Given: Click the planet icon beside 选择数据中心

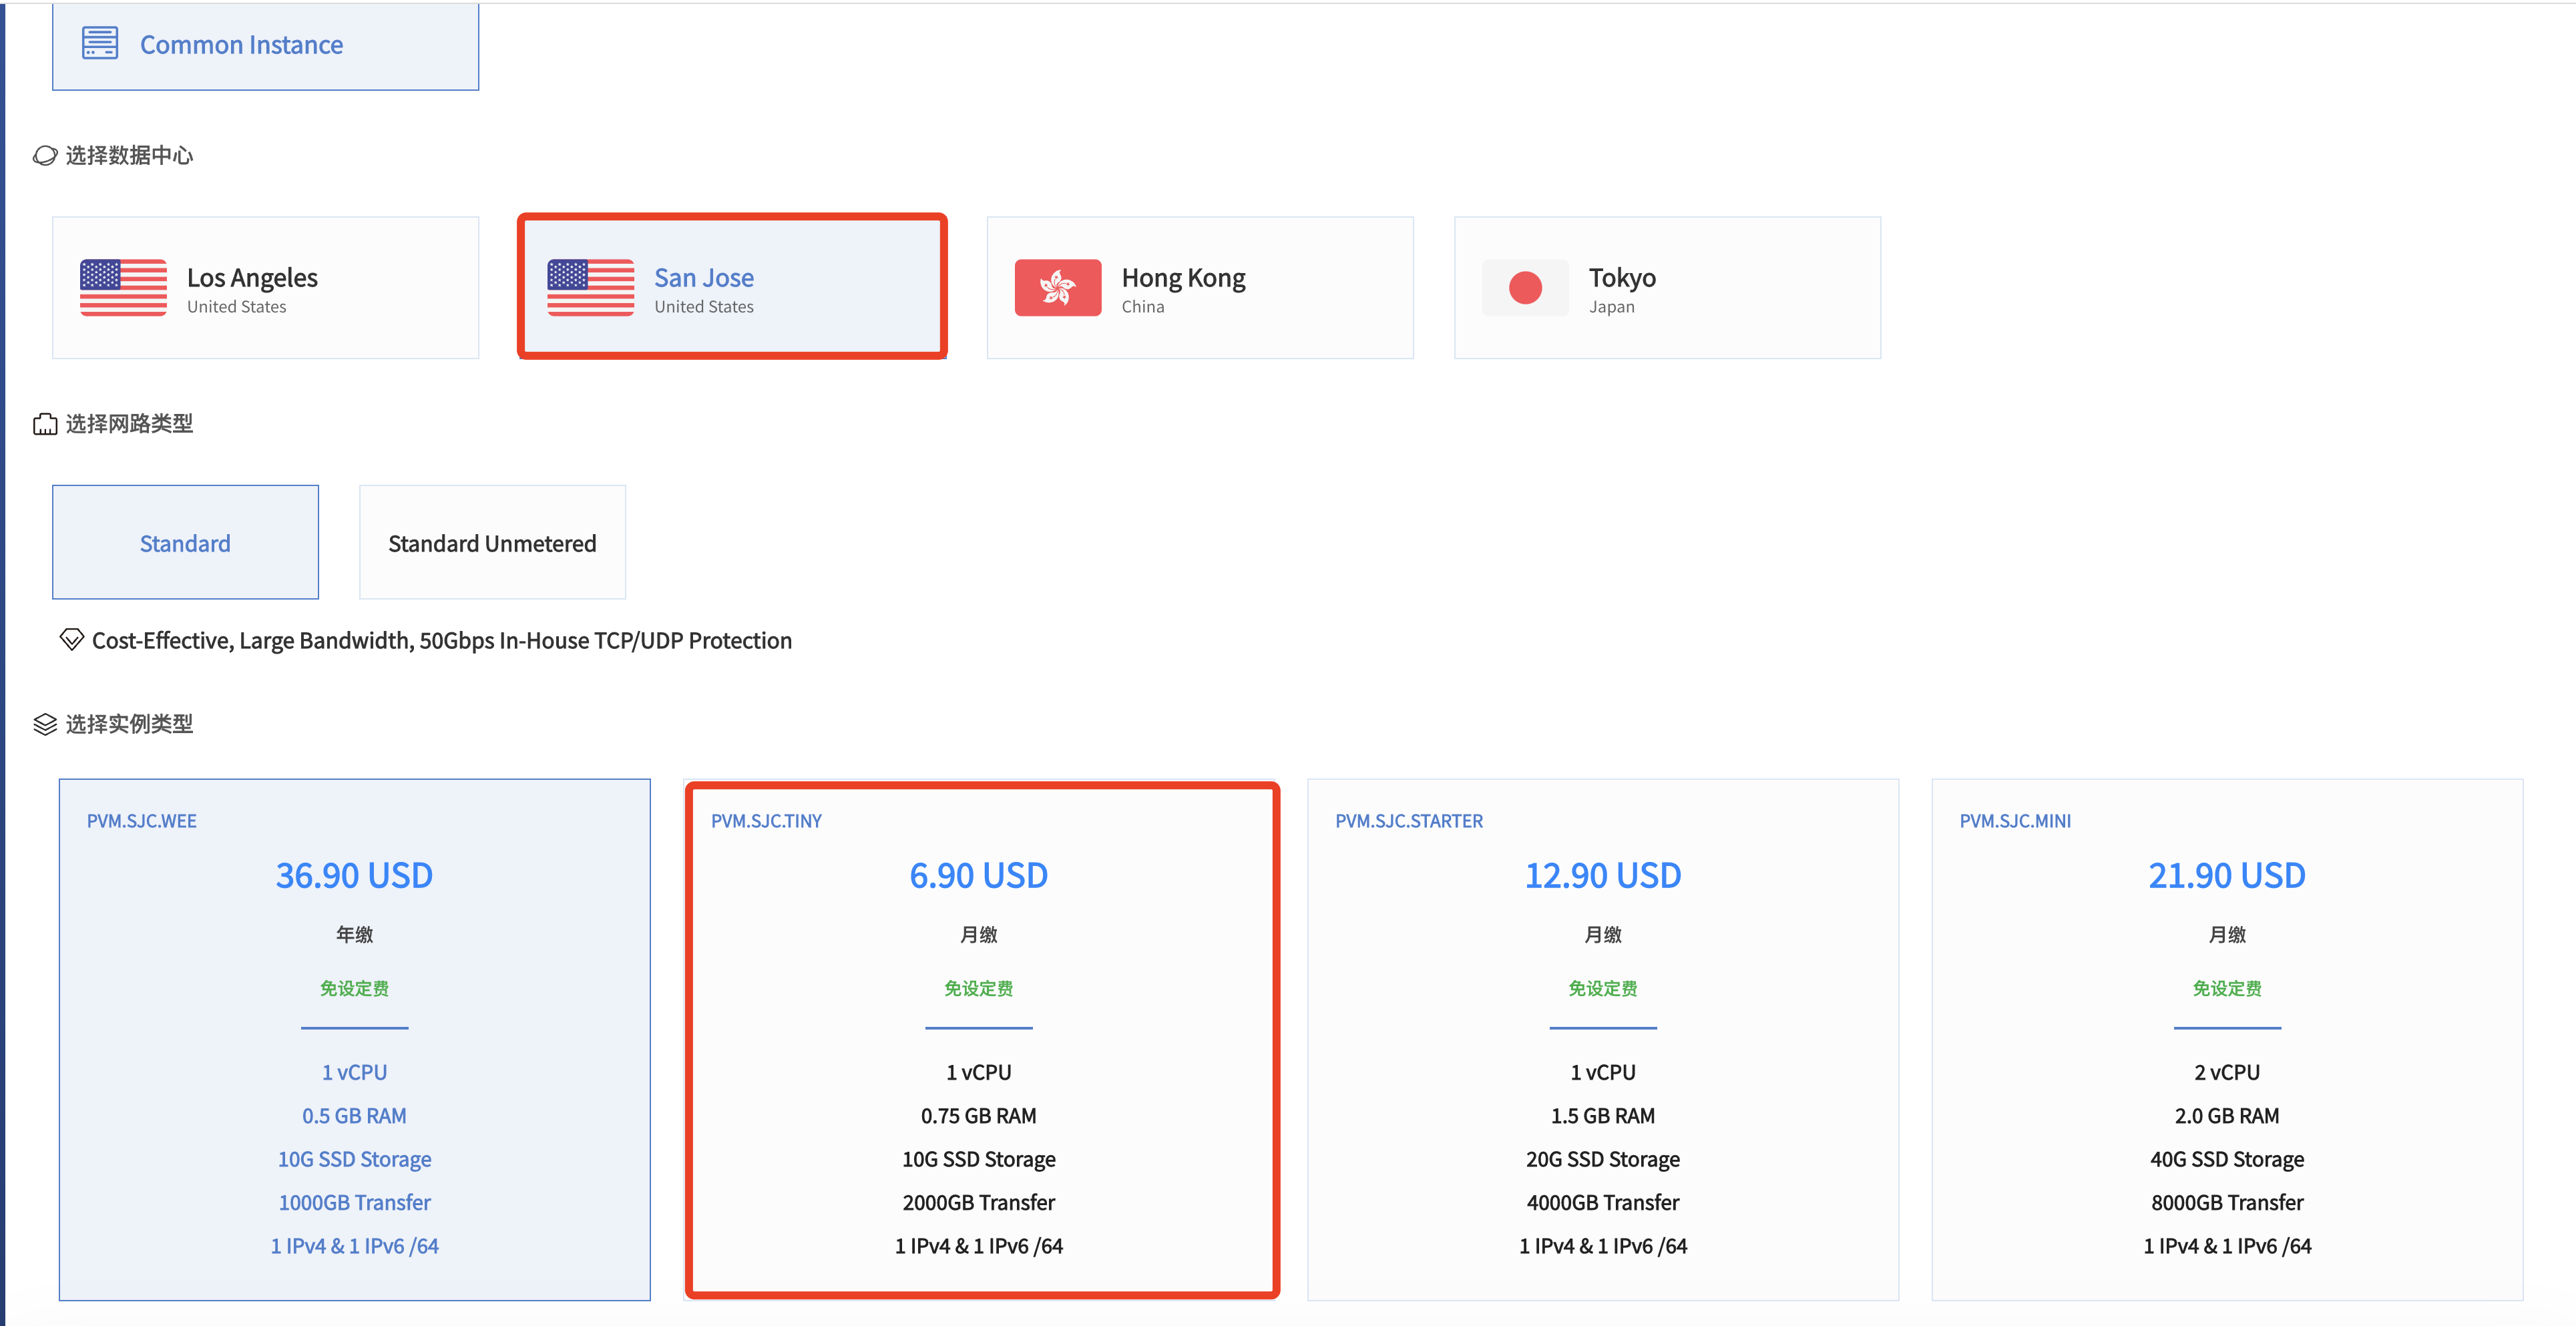Looking at the screenshot, I should pos(45,156).
